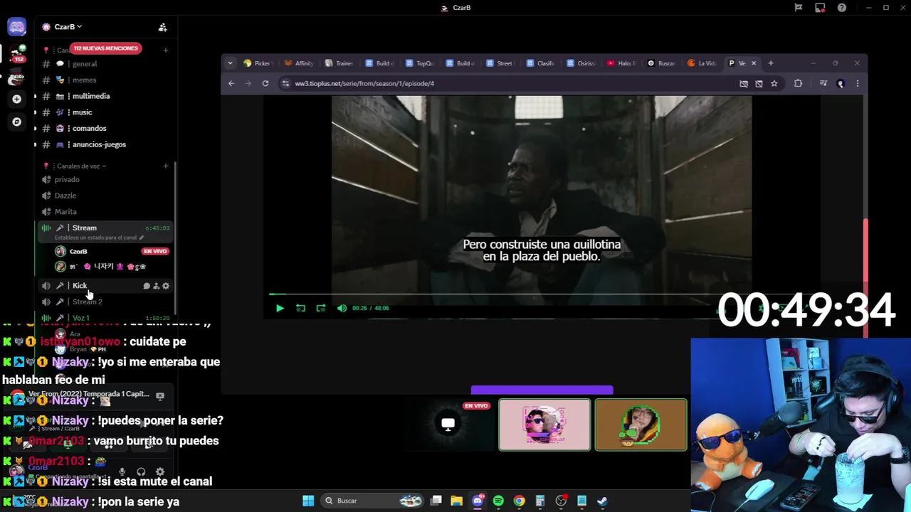Add a channel to Canales de voz
Viewport: 911px width, 512px height.
166,166
